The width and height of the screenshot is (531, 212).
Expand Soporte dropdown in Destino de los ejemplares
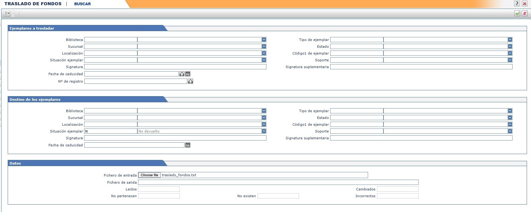coord(510,131)
